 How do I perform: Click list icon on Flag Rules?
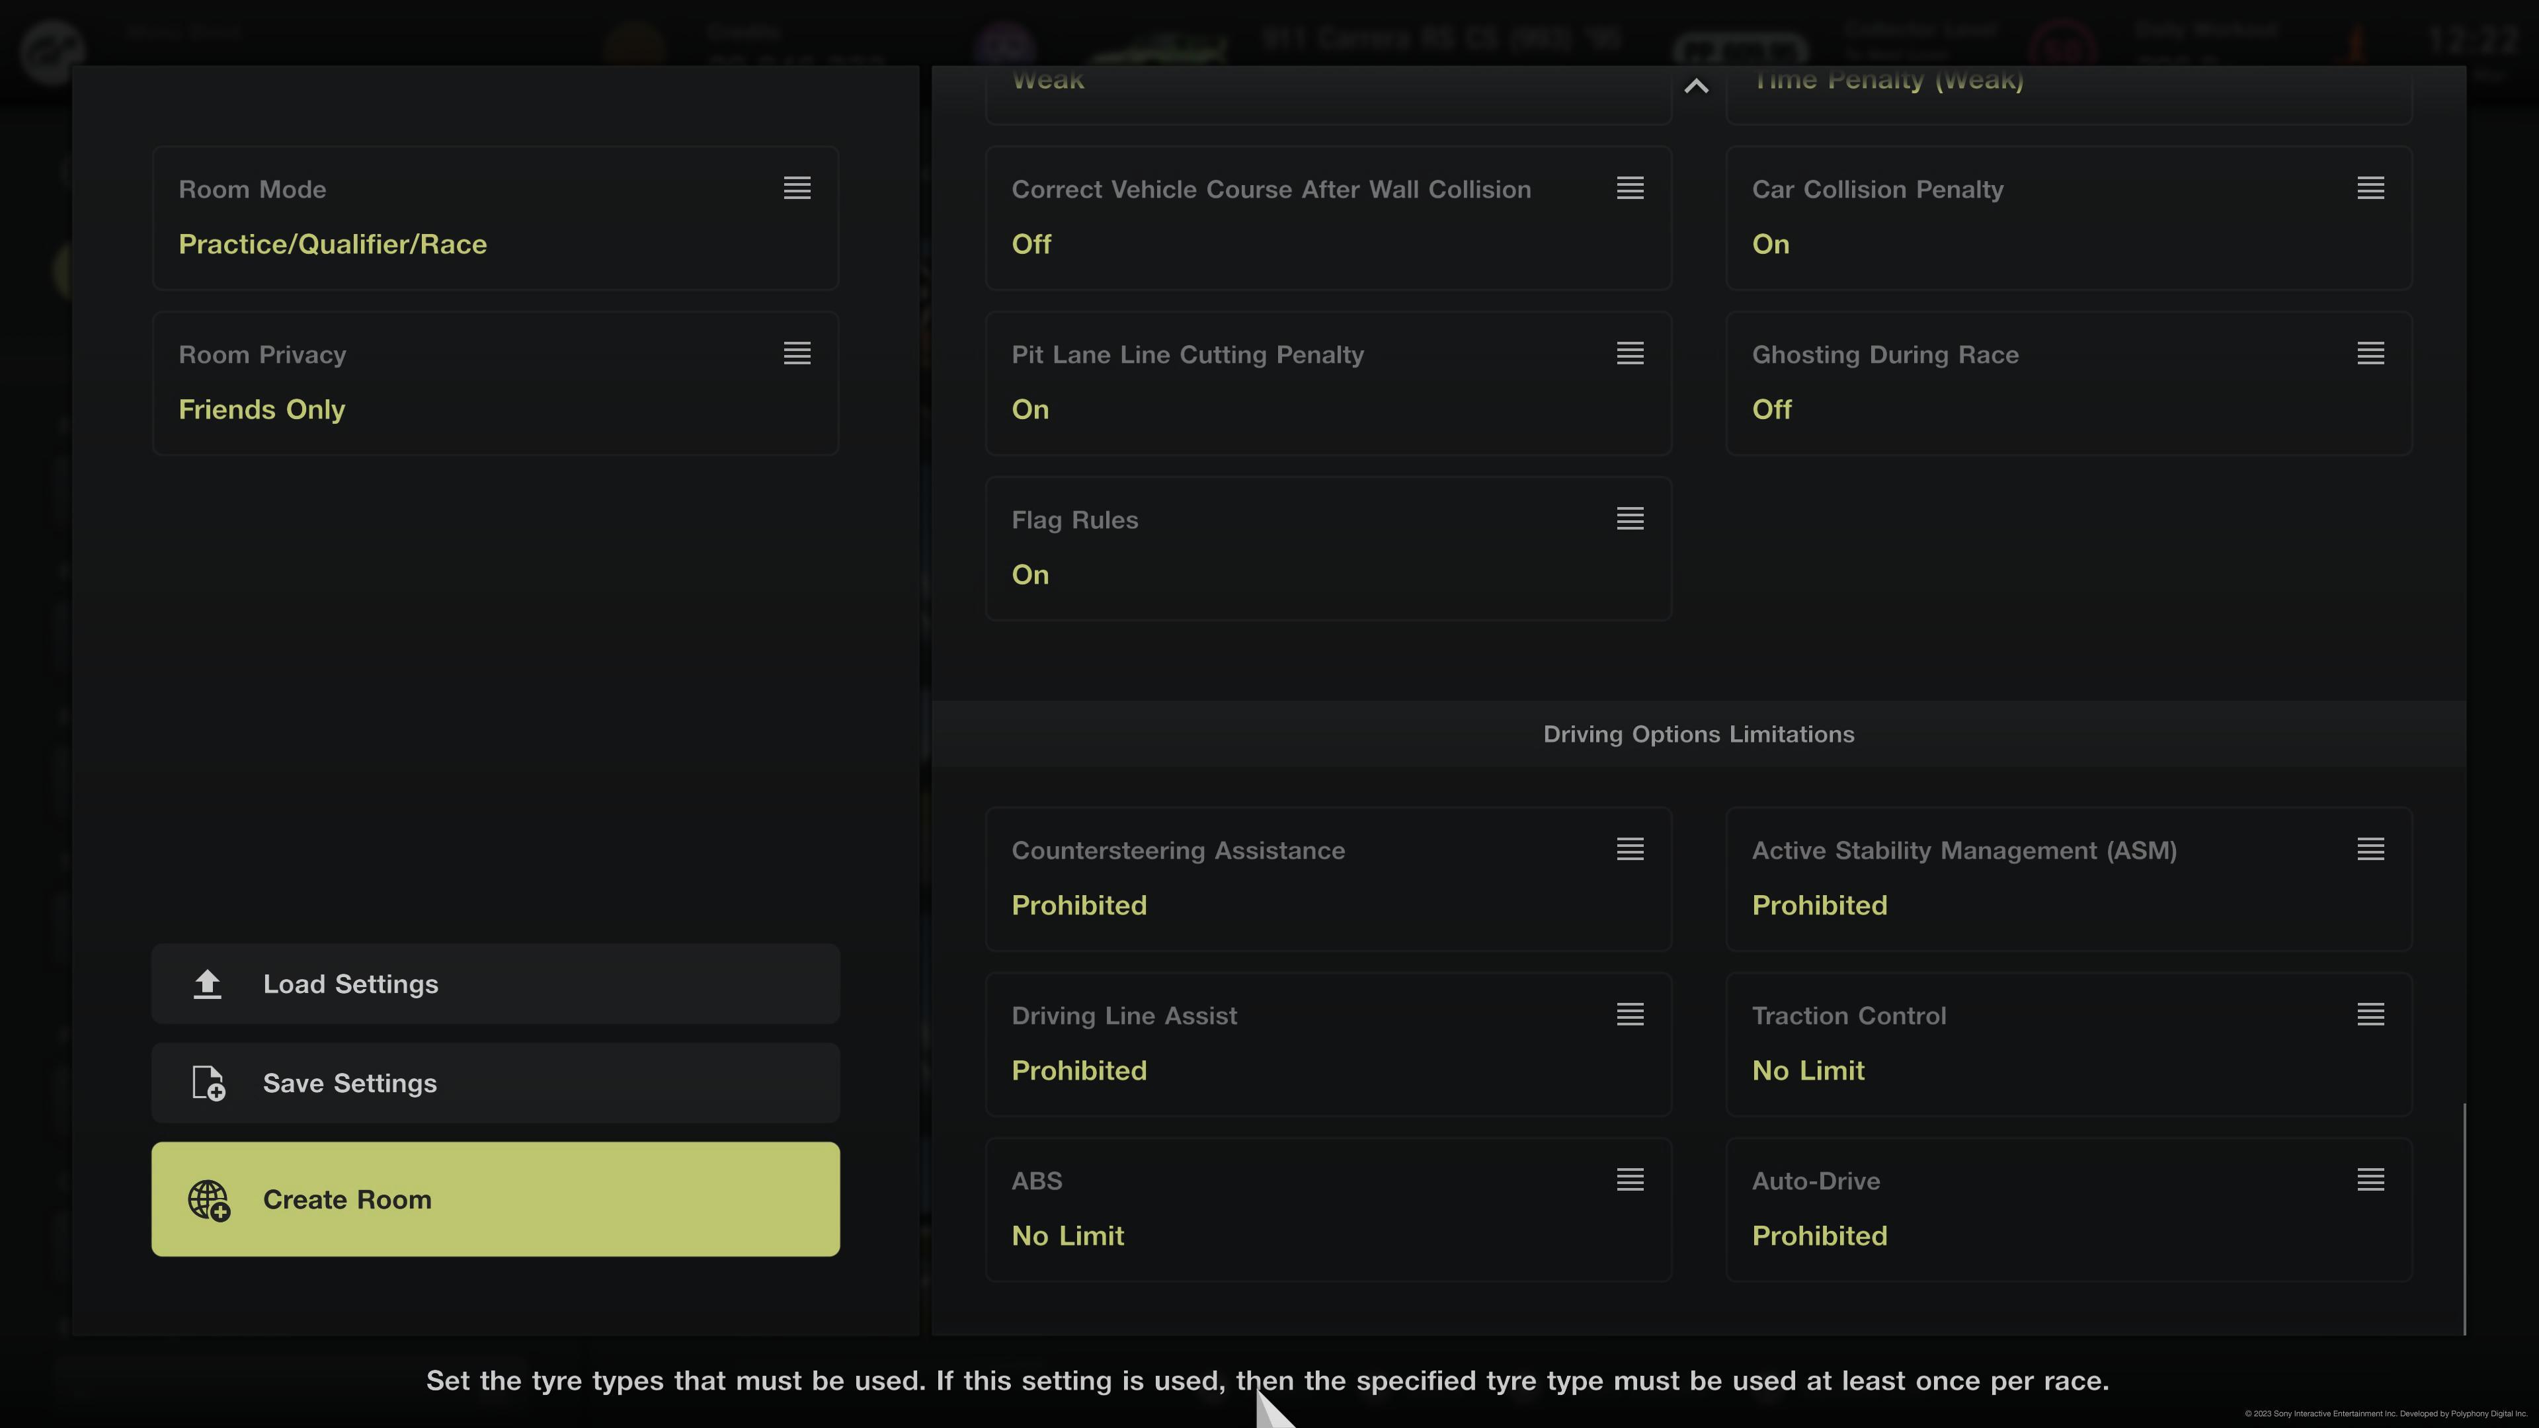click(1629, 520)
